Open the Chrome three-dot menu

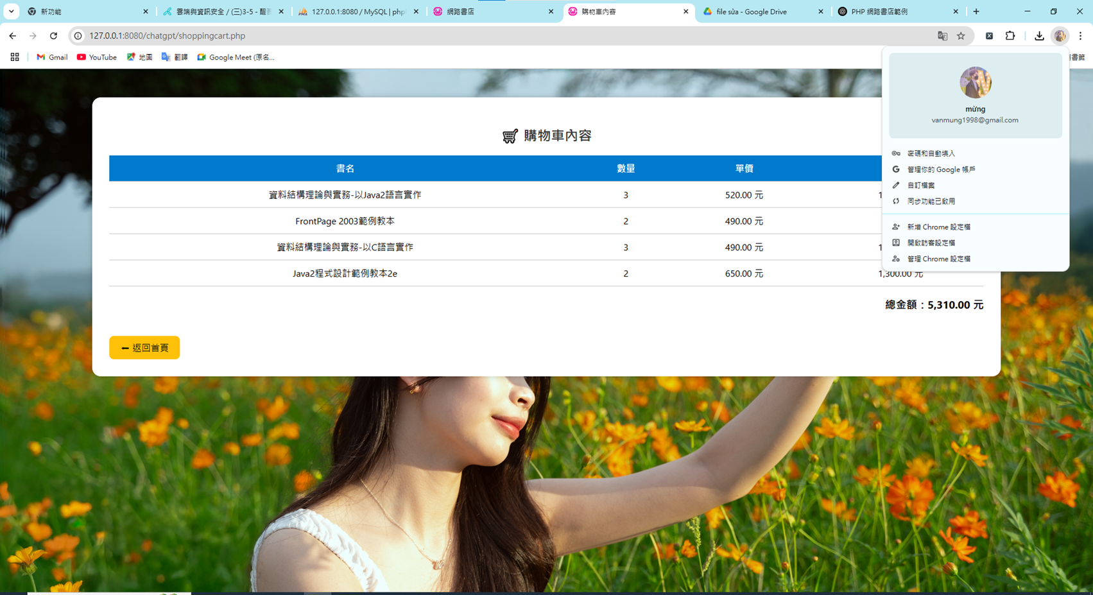(x=1080, y=36)
